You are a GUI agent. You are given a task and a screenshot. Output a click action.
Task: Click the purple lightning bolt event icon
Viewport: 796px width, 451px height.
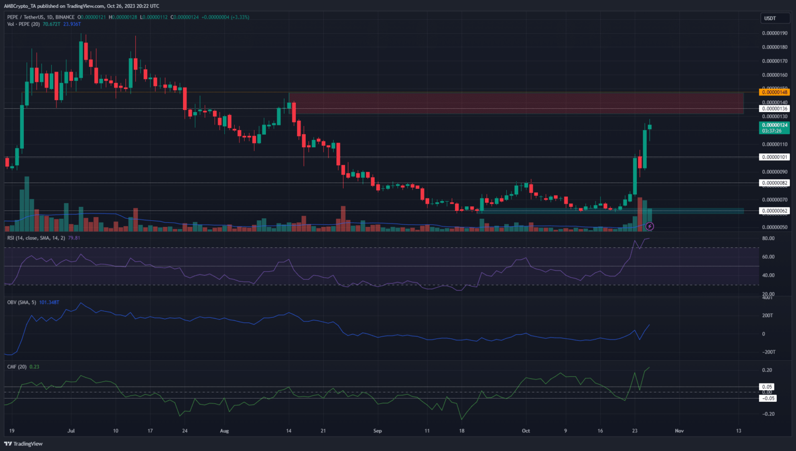(649, 227)
